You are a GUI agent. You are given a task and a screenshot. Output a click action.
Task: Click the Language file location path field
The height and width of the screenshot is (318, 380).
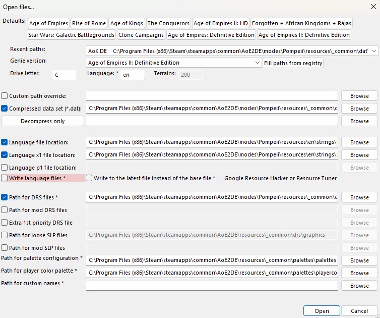click(x=212, y=142)
